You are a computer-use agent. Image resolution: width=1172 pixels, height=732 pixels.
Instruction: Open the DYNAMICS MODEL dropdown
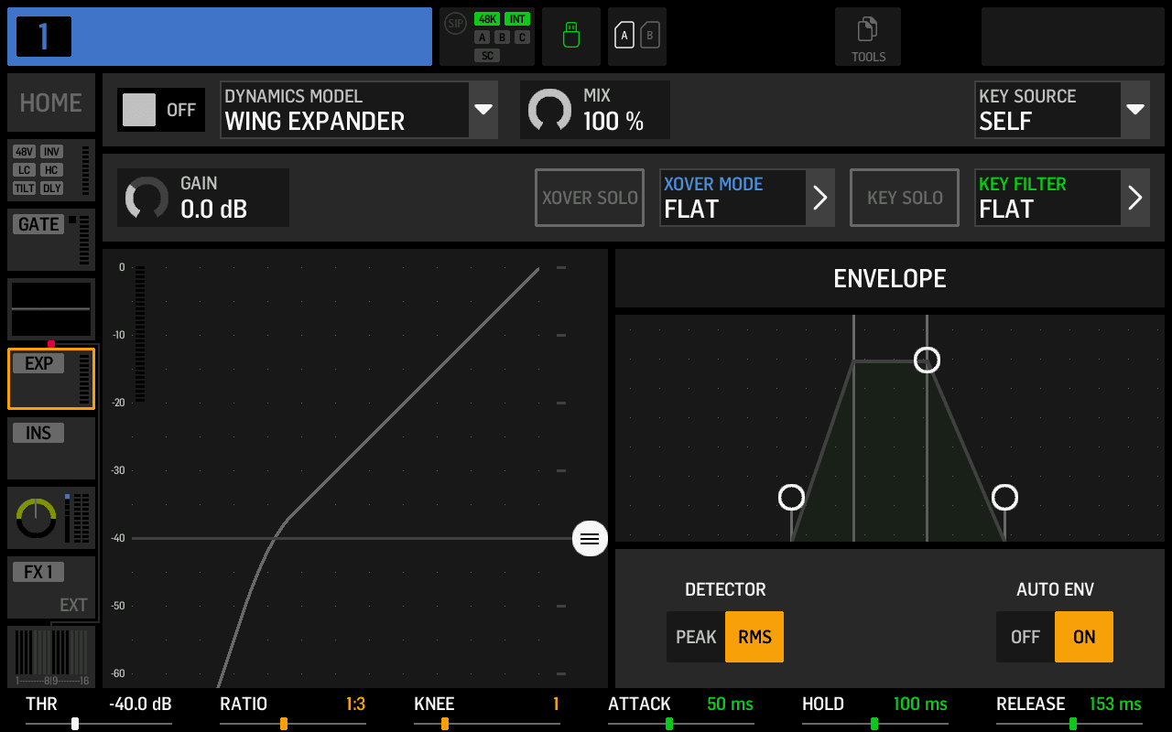tap(483, 109)
